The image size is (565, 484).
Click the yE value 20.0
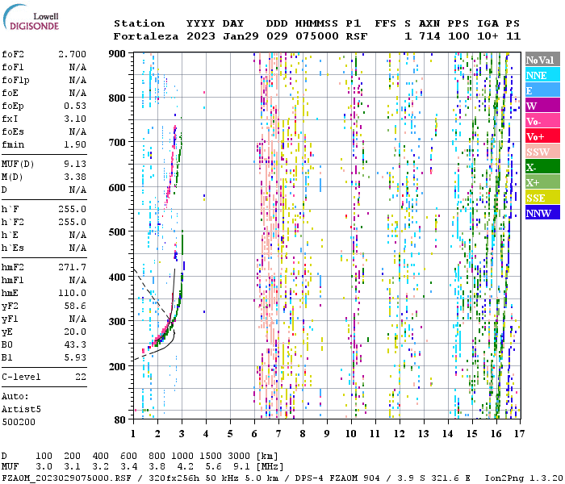pos(75,332)
